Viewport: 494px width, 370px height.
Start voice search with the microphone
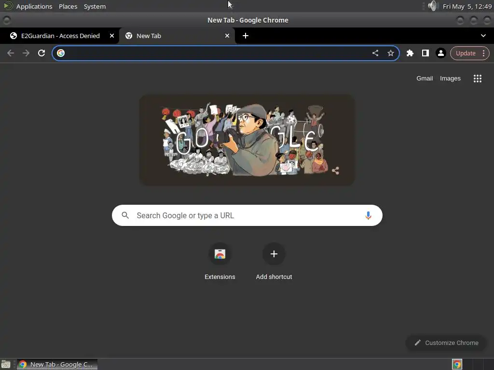pyautogui.click(x=368, y=215)
